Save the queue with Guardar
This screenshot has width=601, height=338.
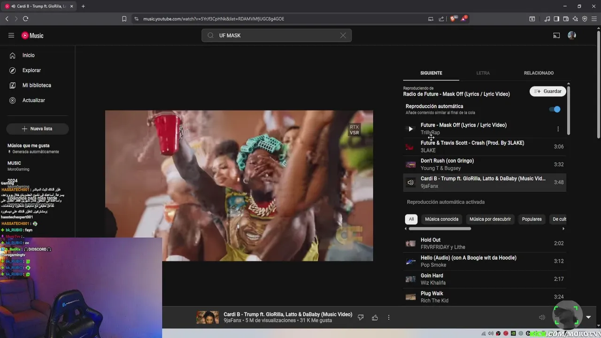(x=548, y=91)
